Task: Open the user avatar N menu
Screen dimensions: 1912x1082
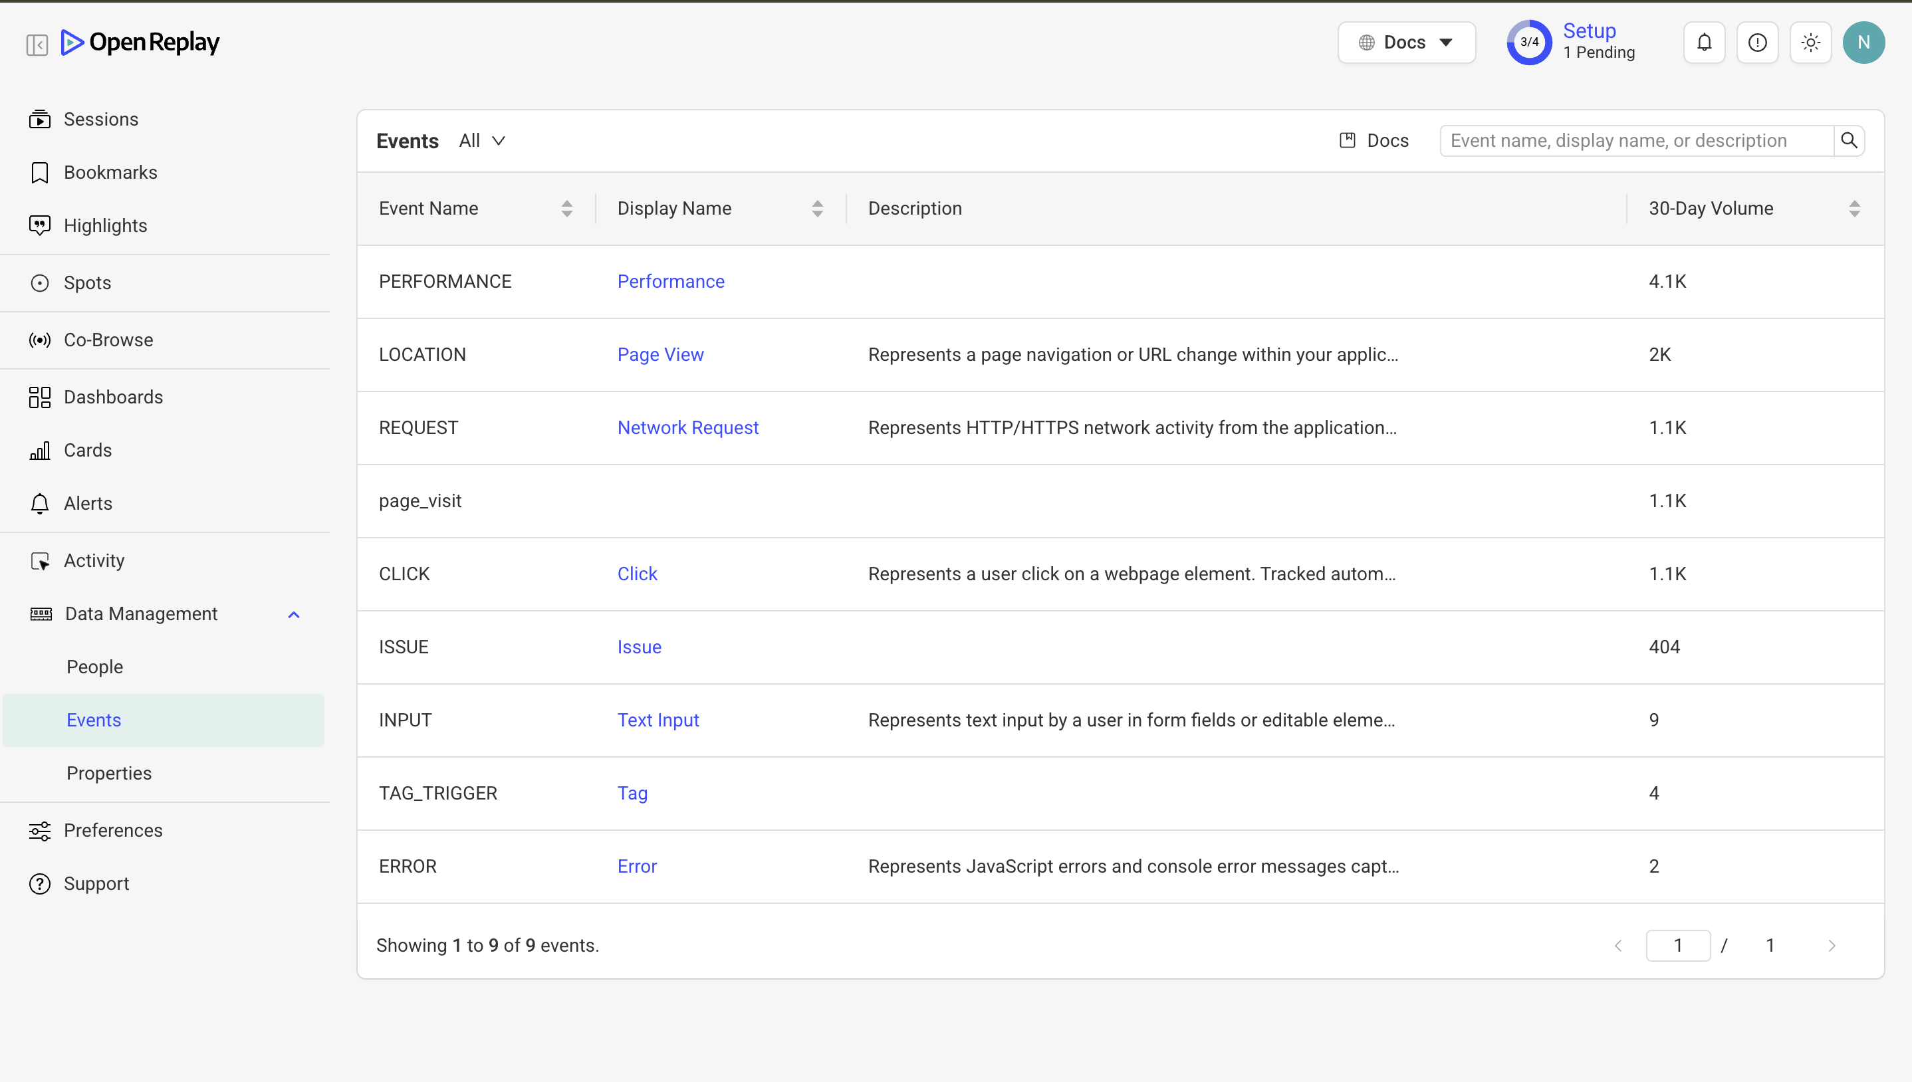Action: point(1863,43)
